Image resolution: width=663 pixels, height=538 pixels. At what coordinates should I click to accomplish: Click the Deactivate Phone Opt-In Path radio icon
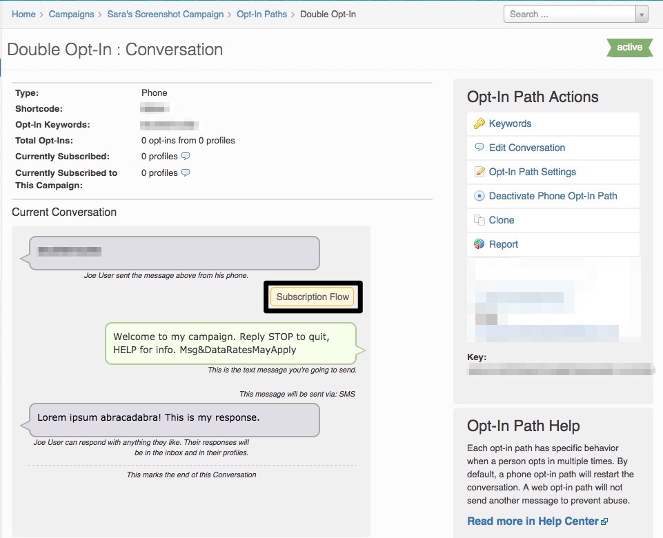tap(479, 196)
